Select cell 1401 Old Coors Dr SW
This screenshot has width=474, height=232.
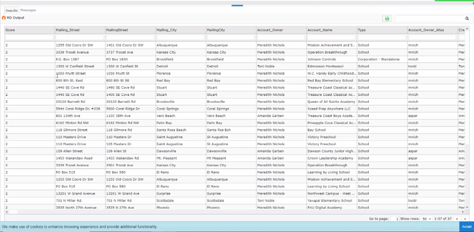pyautogui.click(x=130, y=45)
